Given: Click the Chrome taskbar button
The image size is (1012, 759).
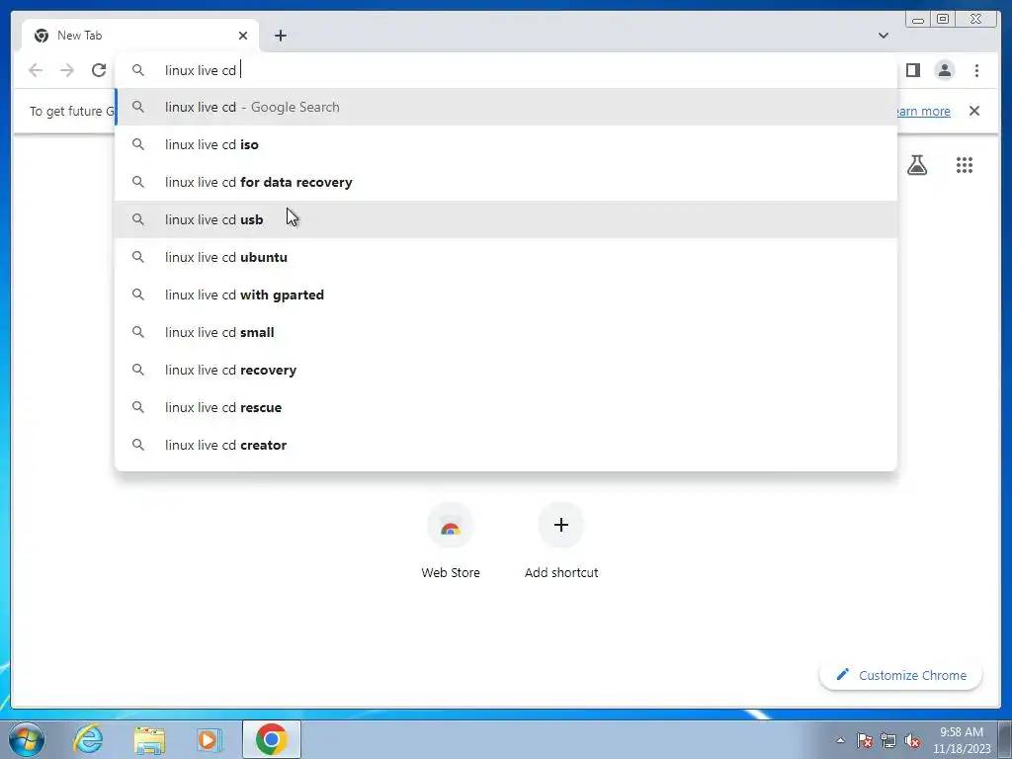Looking at the screenshot, I should pyautogui.click(x=271, y=739).
